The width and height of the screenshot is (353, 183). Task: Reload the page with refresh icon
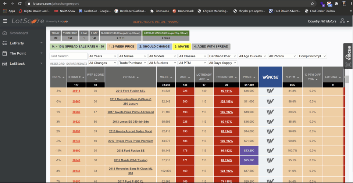click(x=20, y=4)
